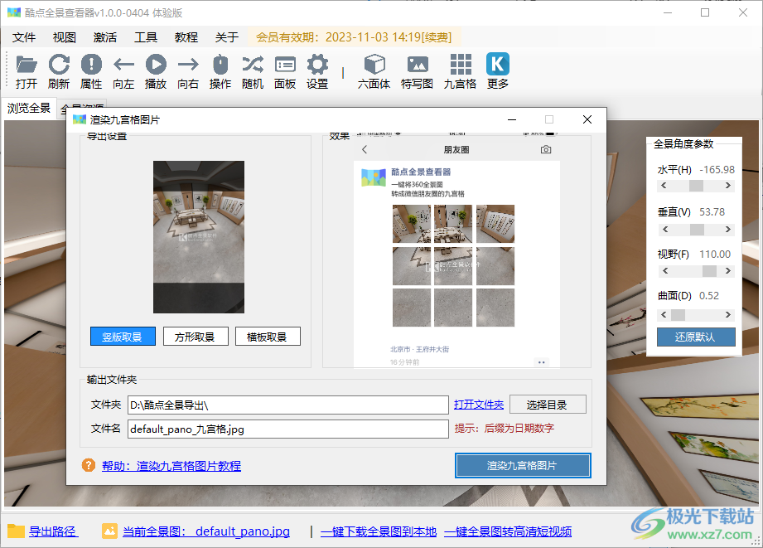Open the 激活 menu
The image size is (763, 548).
[105, 37]
